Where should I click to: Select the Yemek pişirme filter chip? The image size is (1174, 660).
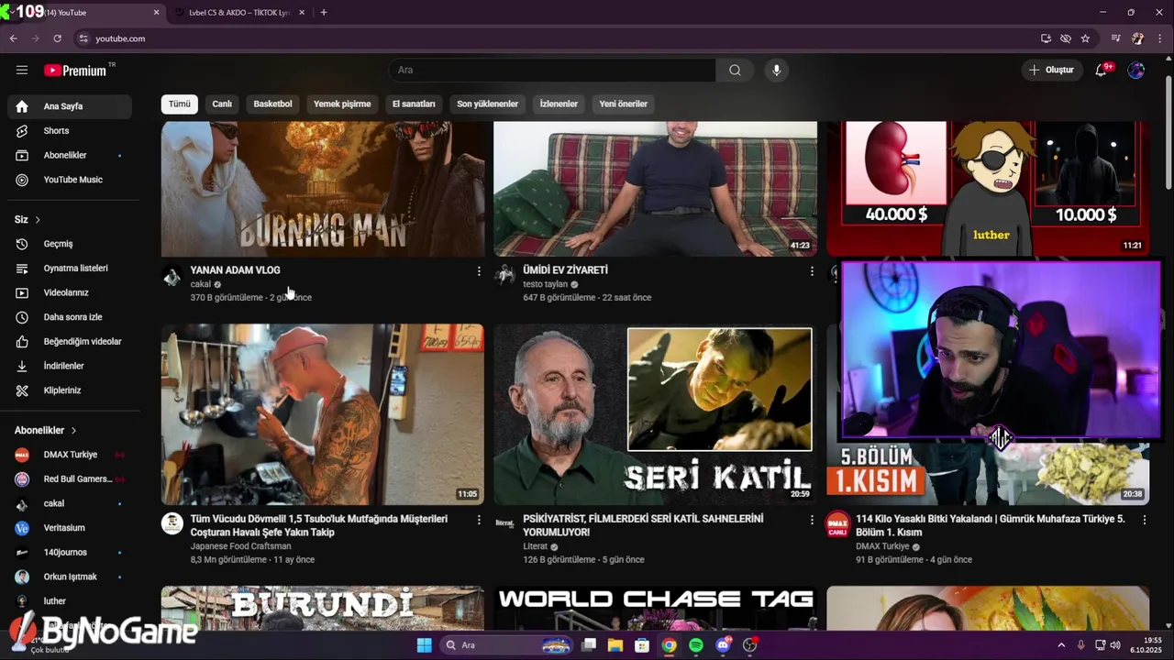tap(342, 104)
